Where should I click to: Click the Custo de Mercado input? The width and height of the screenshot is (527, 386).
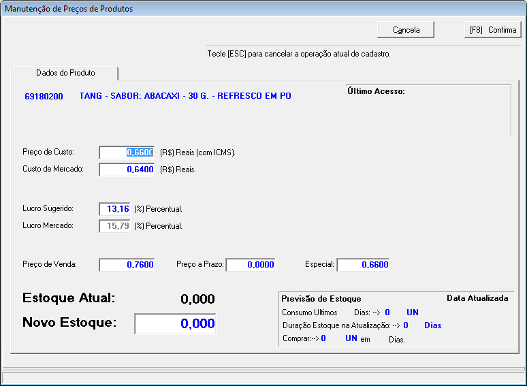(x=127, y=170)
